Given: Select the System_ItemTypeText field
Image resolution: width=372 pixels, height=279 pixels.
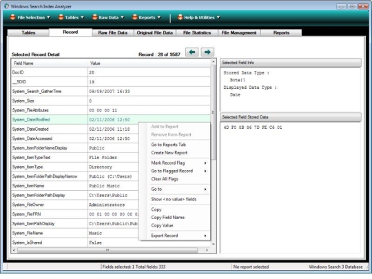Looking at the screenshot, I should [x=74, y=158].
